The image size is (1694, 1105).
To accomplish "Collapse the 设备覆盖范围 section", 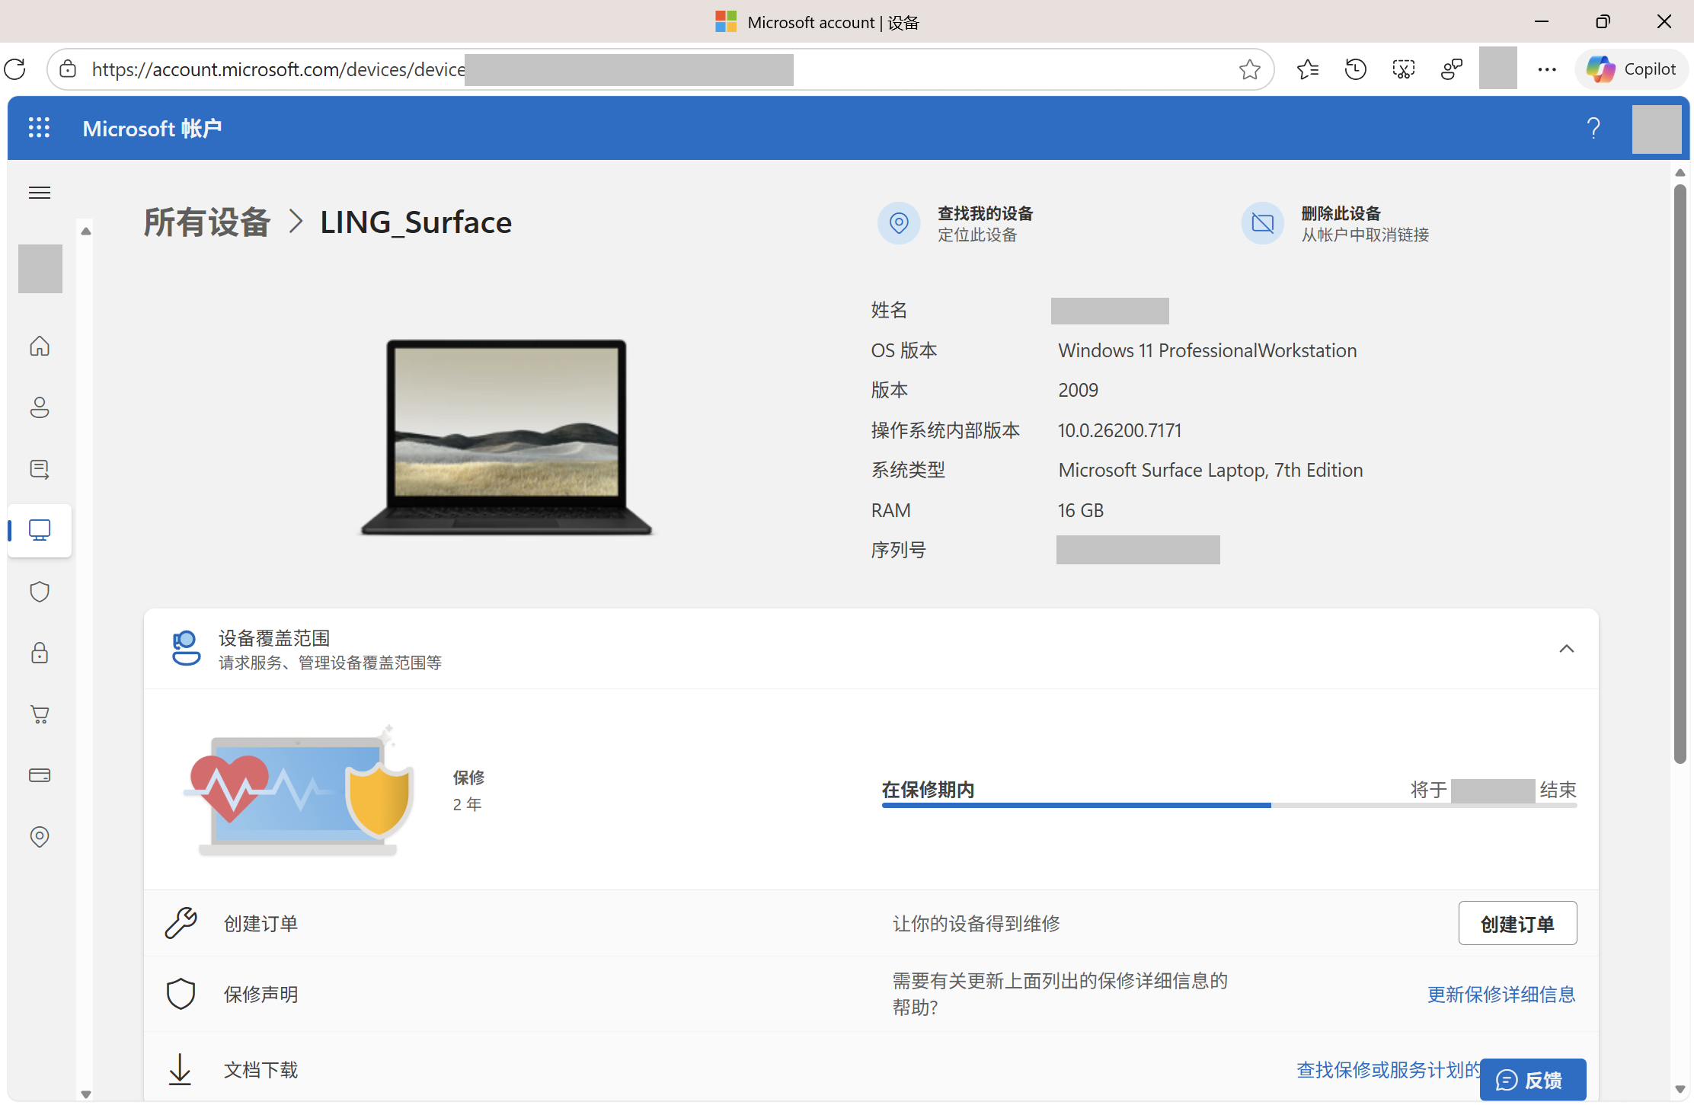I will [1566, 649].
